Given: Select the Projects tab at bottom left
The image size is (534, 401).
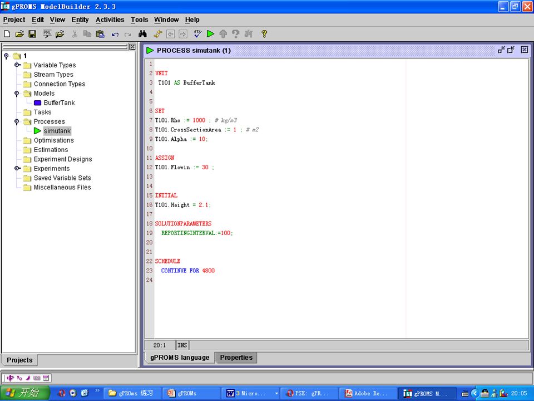Looking at the screenshot, I should click(x=19, y=360).
